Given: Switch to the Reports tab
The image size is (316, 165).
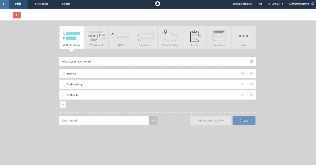Looking at the screenshot, I should (65, 4).
